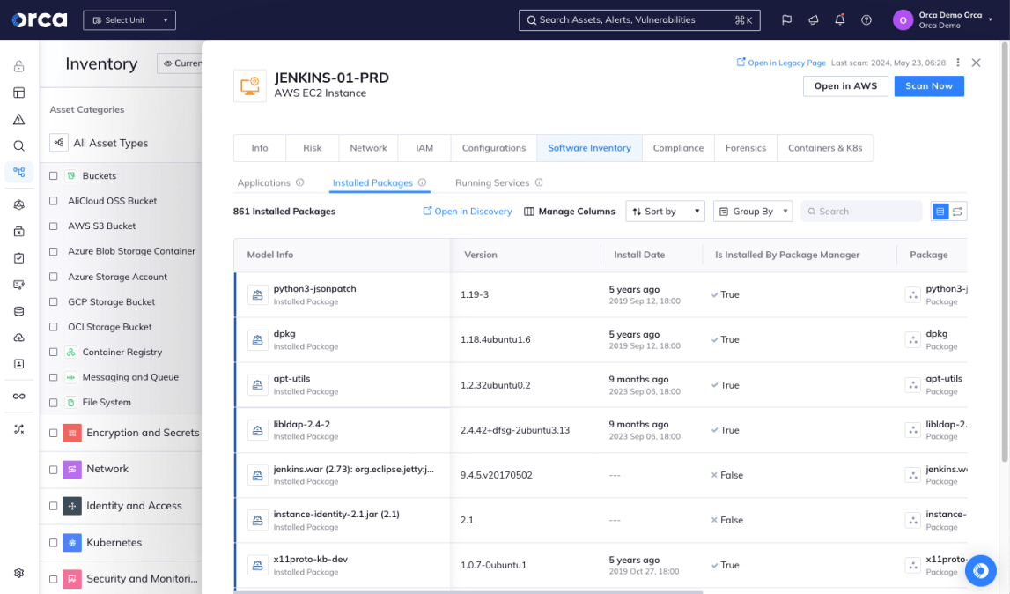Check the Buckets checkbox
This screenshot has width=1010, height=594.
(54, 175)
